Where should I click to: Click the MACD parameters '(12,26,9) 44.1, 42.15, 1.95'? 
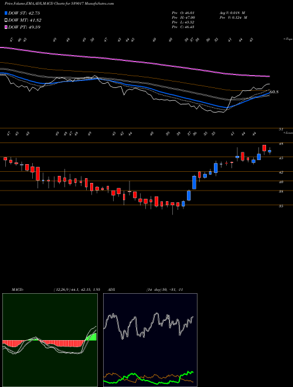76,290
